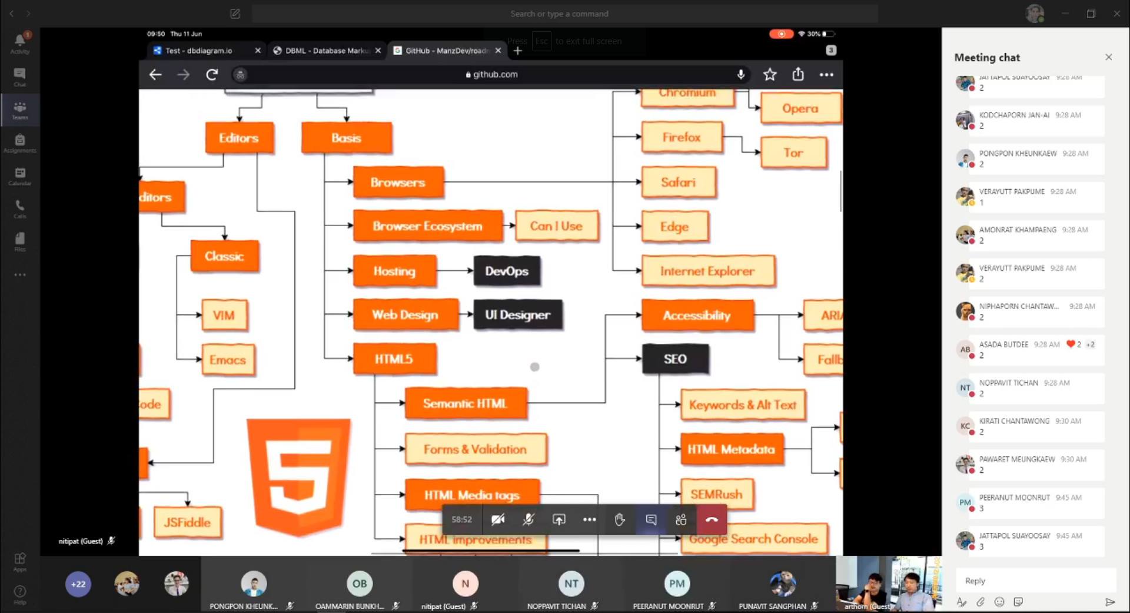
Task: Open the share screen tray
Action: [x=559, y=519]
